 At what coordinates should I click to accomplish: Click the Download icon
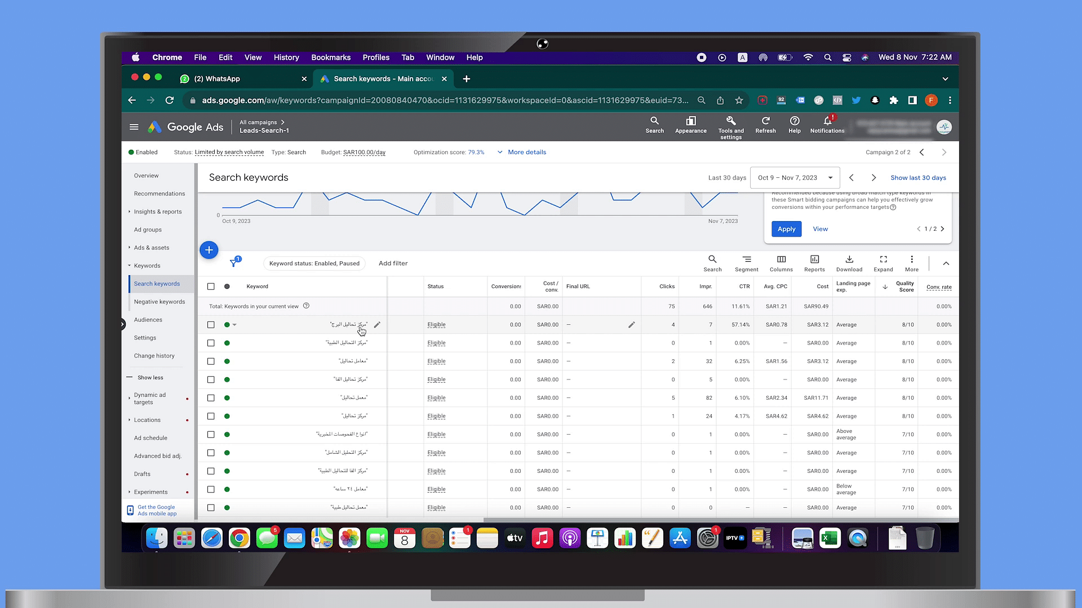(x=849, y=263)
